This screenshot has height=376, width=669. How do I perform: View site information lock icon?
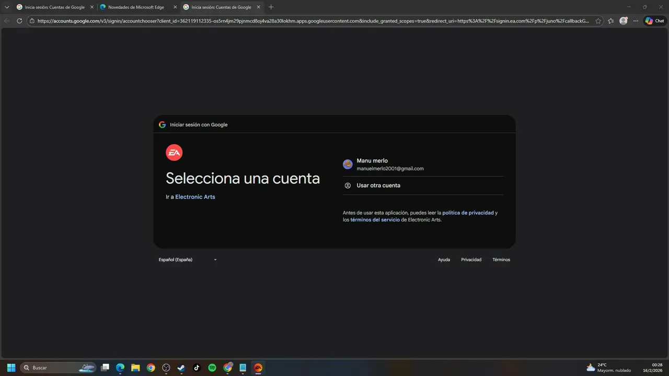tap(32, 21)
